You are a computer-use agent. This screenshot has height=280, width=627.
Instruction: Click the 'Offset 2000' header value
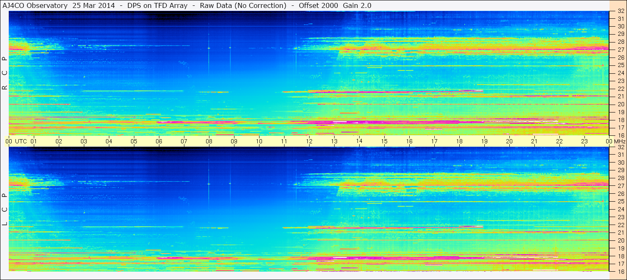click(x=317, y=5)
